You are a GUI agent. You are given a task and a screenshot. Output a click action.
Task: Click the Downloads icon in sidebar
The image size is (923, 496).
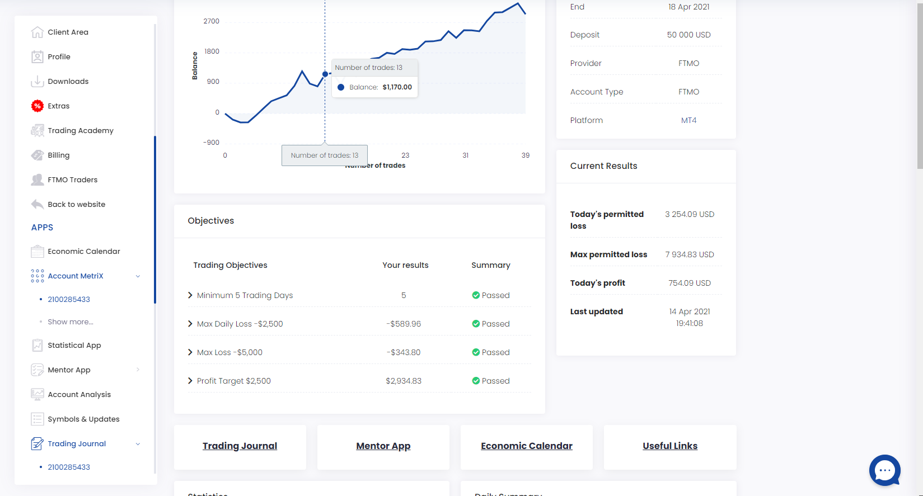(38, 82)
